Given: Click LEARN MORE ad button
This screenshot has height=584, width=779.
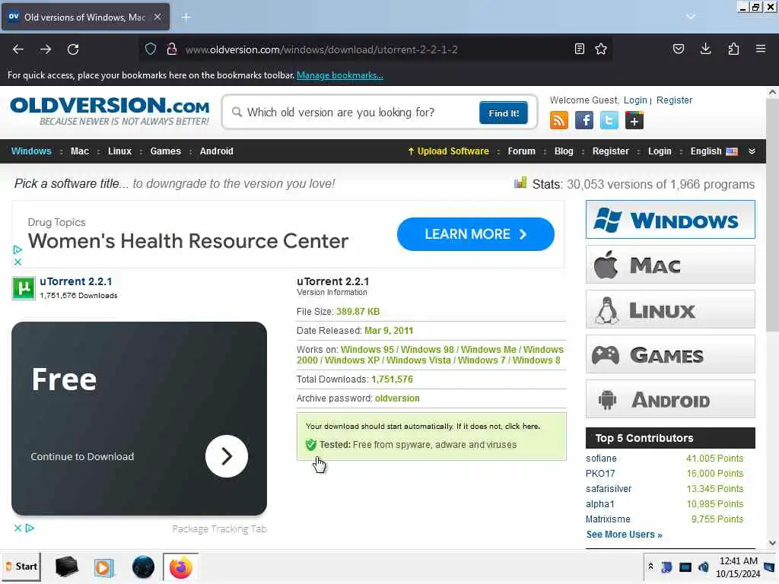Looking at the screenshot, I should [x=475, y=234].
